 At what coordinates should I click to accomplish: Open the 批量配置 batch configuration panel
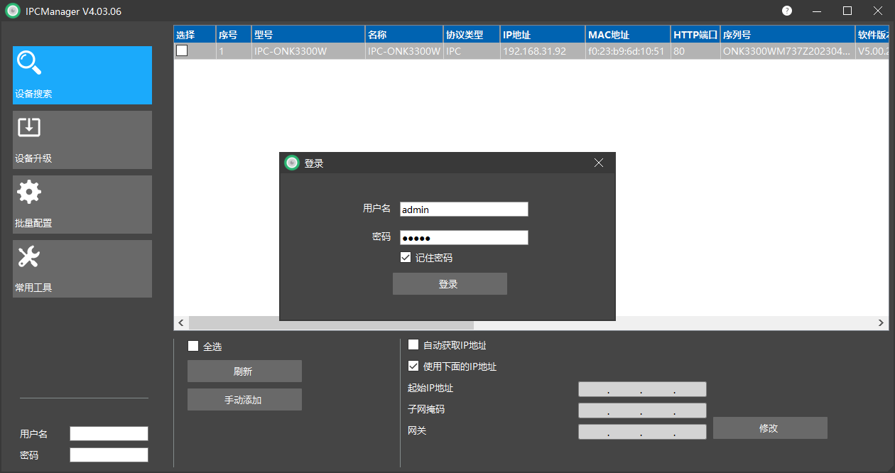pos(82,205)
